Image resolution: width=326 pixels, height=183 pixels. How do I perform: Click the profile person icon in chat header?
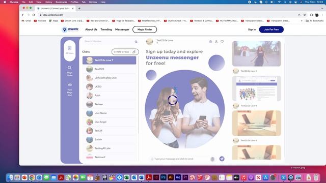pyautogui.click(x=216, y=42)
